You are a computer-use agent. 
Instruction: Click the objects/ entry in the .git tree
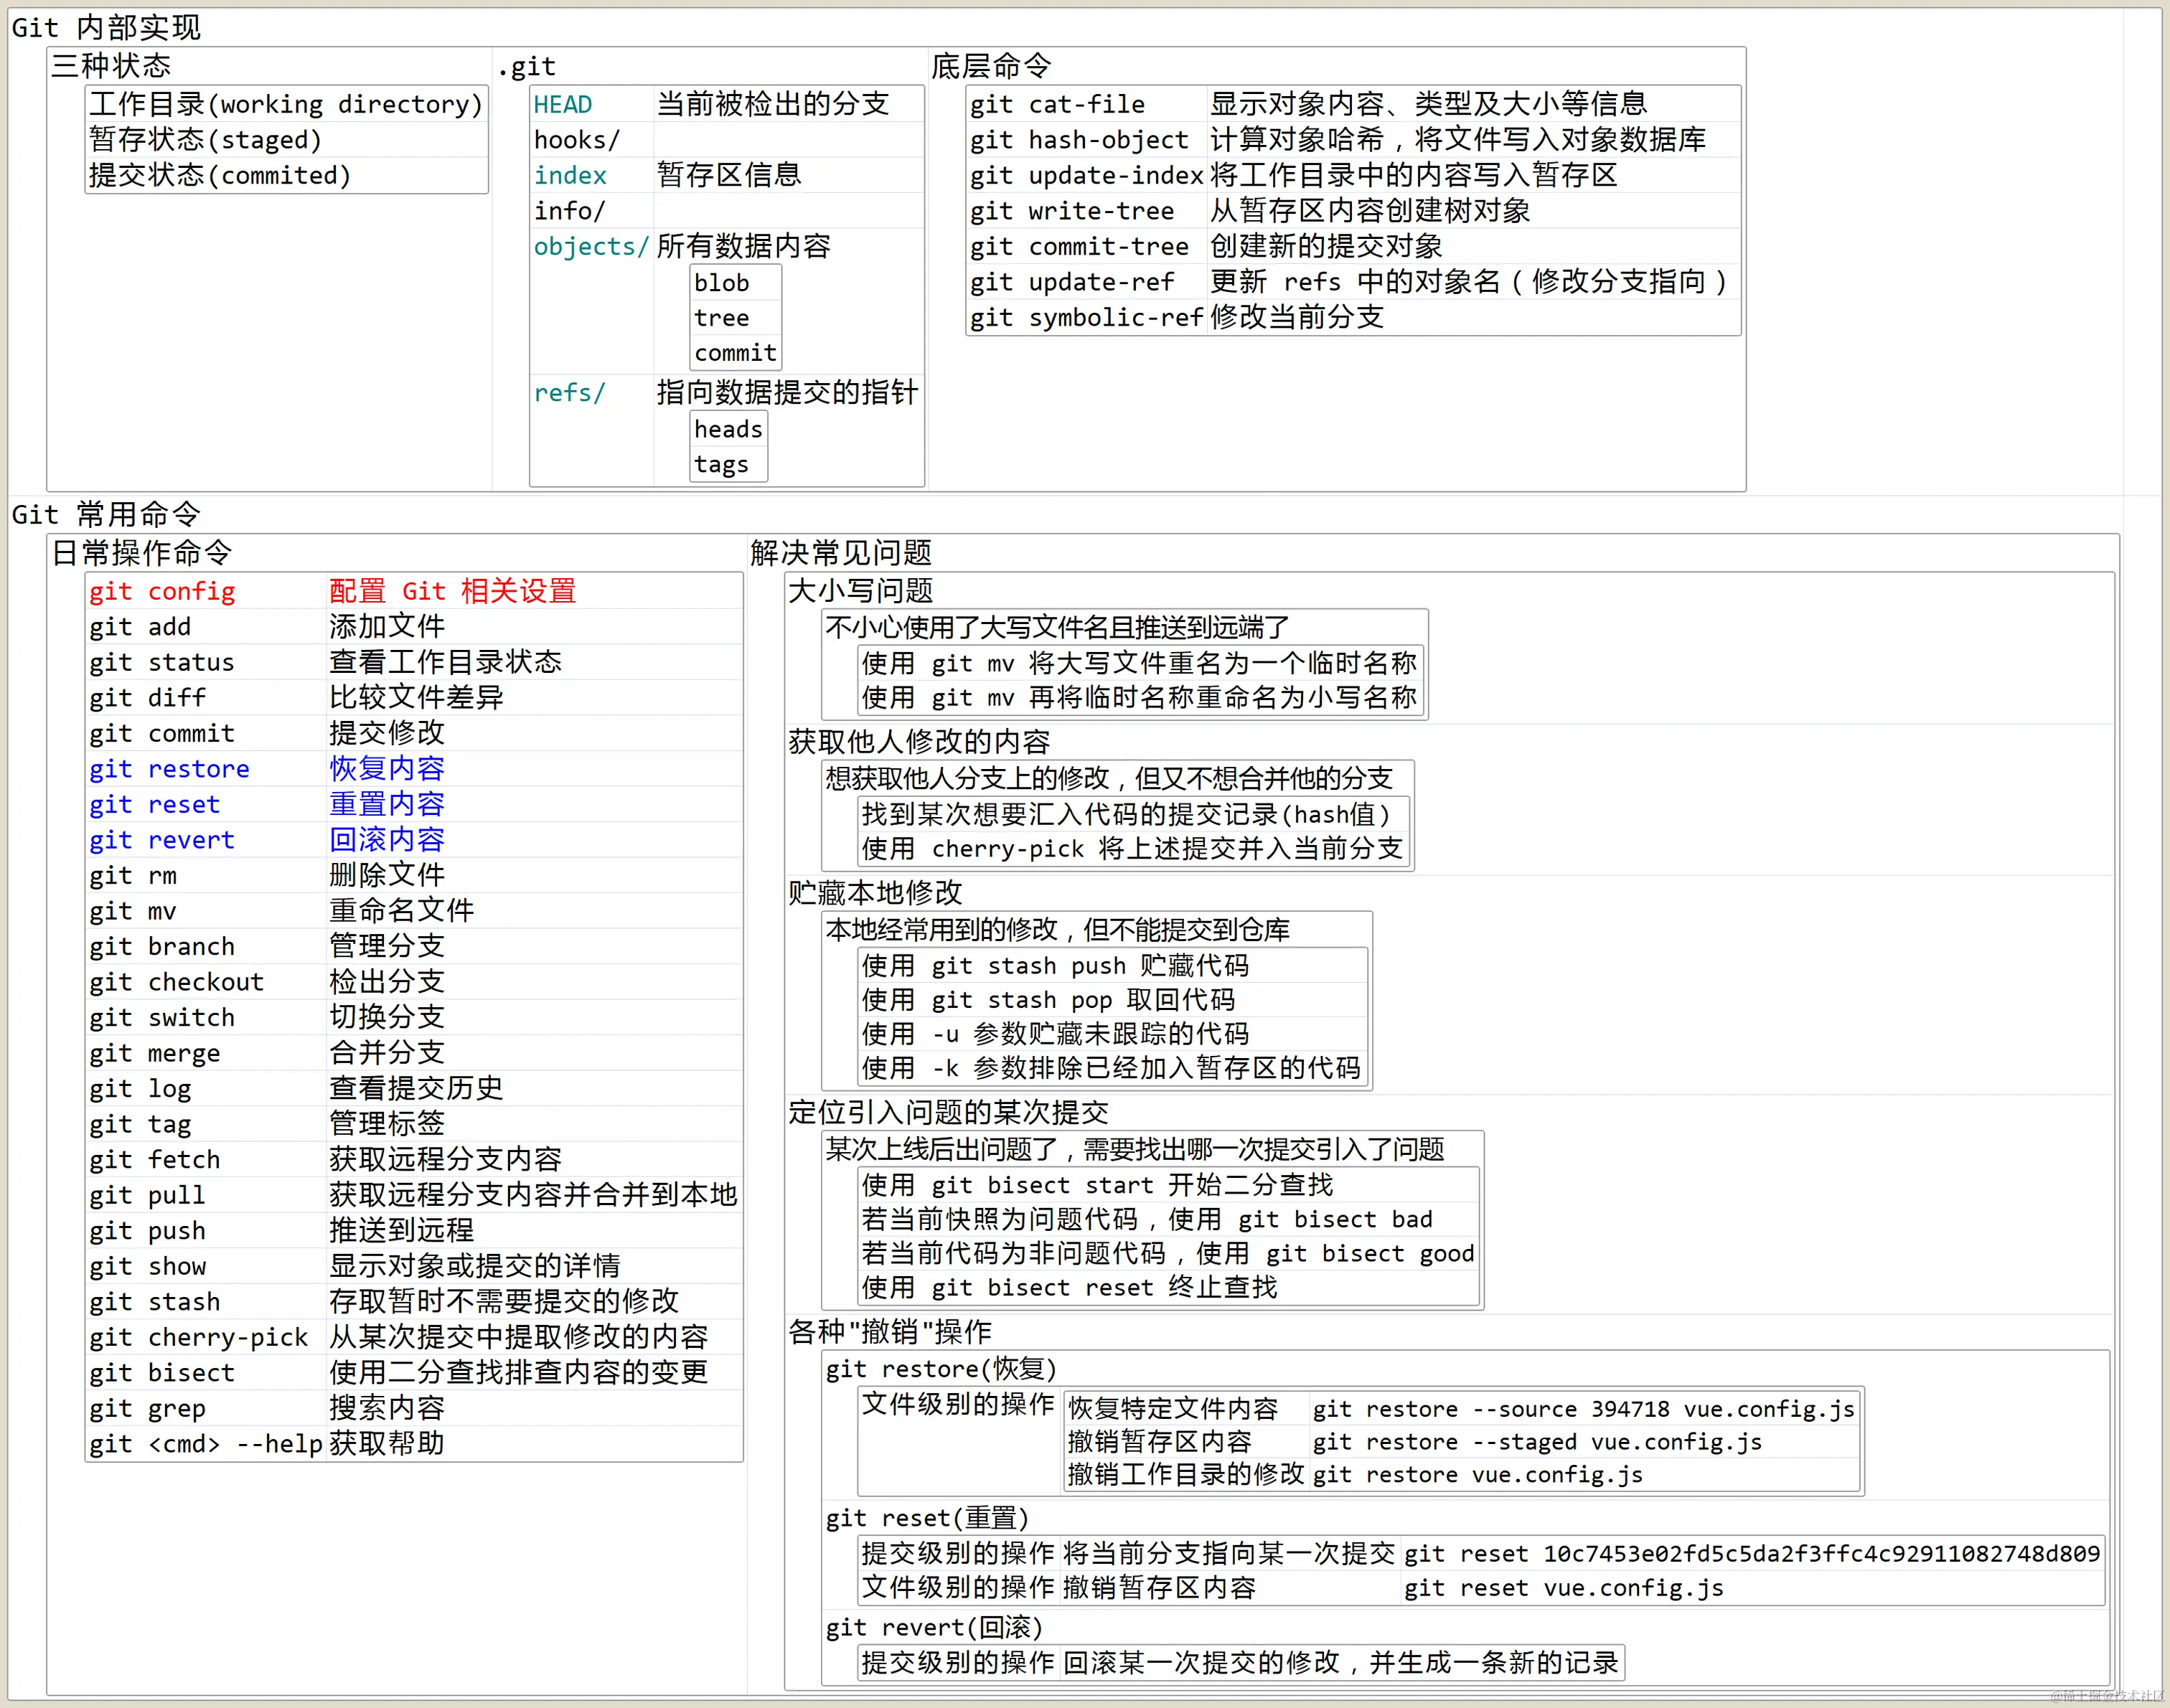(591, 246)
